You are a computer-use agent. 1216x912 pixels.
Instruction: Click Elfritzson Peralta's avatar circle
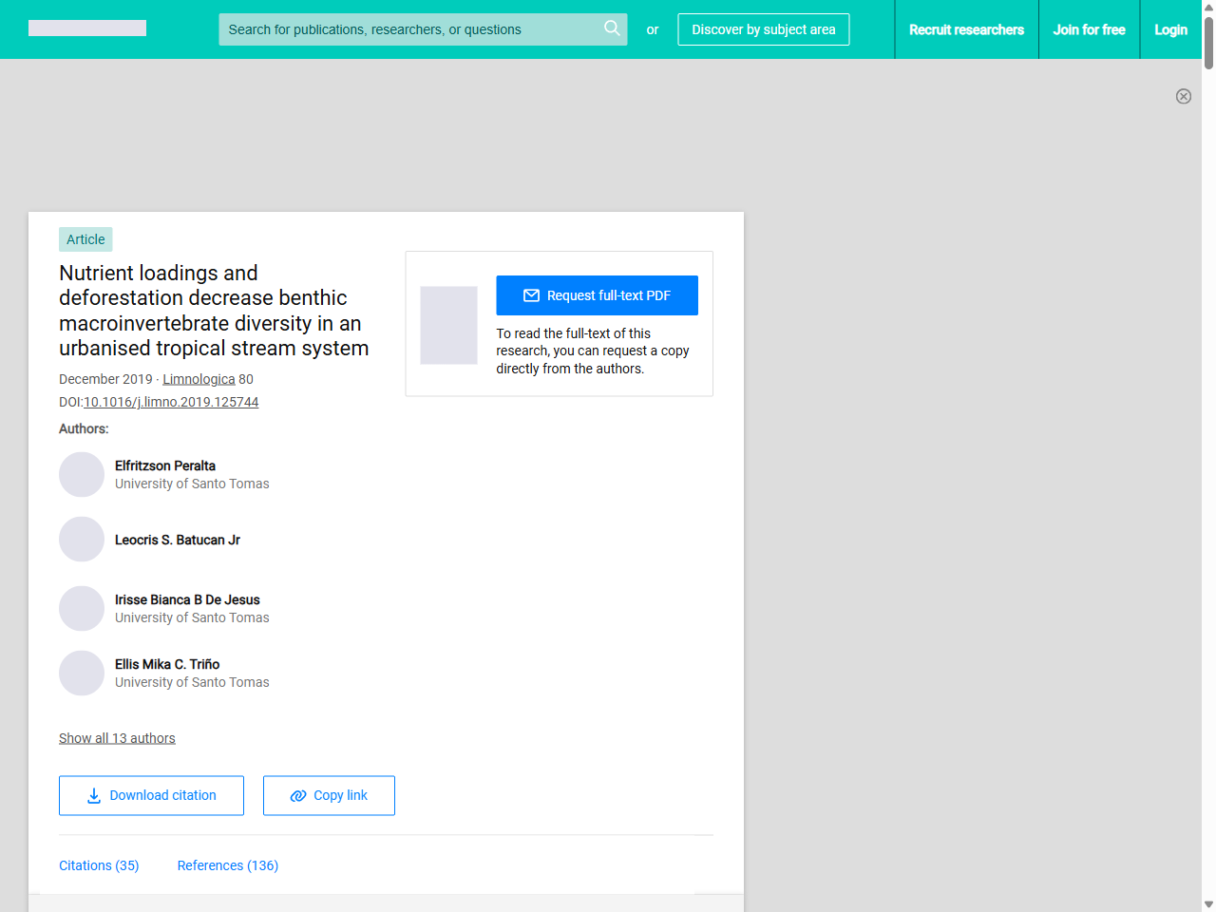coord(82,474)
